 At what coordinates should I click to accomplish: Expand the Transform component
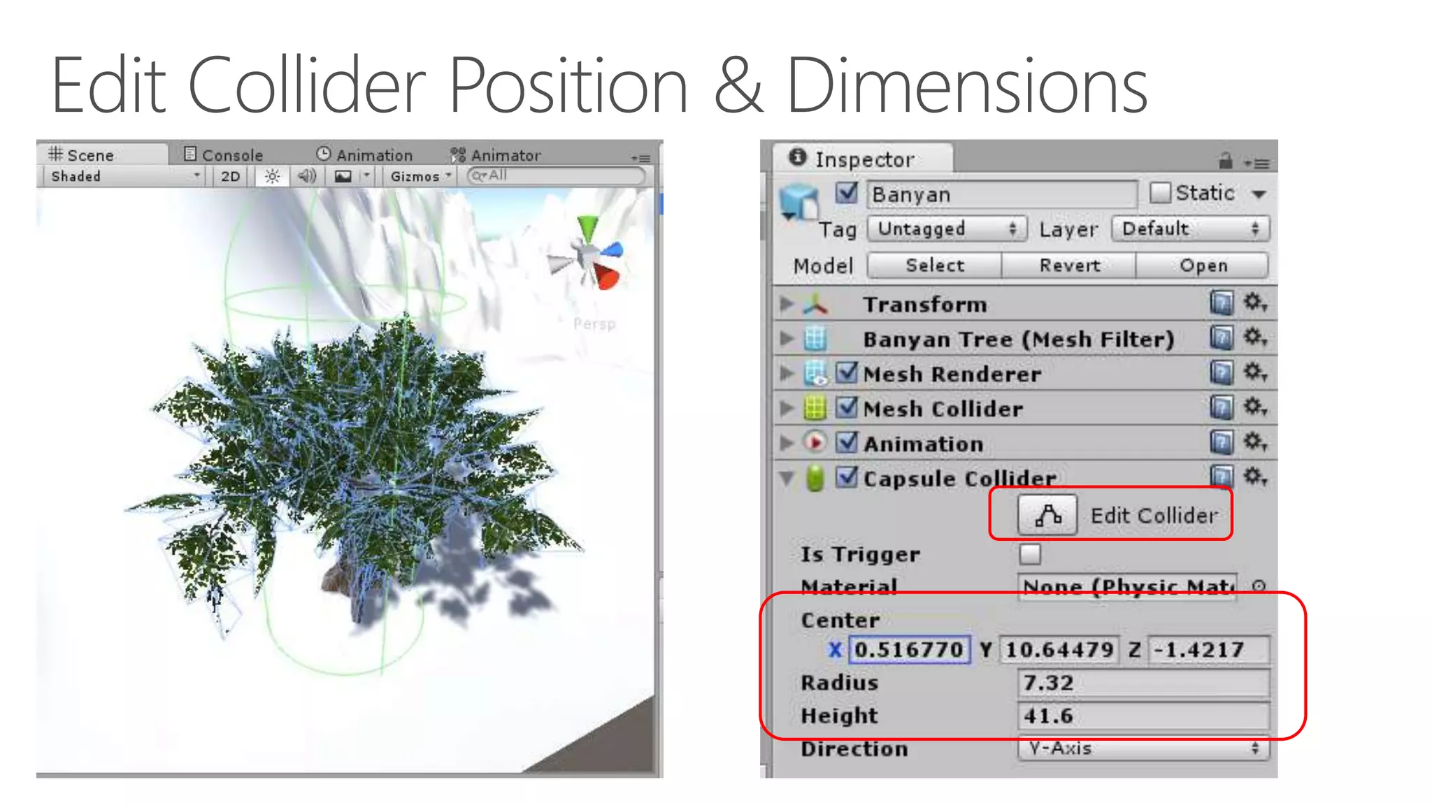point(787,304)
